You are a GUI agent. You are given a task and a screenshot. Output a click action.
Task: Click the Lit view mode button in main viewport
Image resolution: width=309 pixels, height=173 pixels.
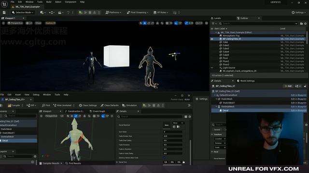tap(29, 23)
